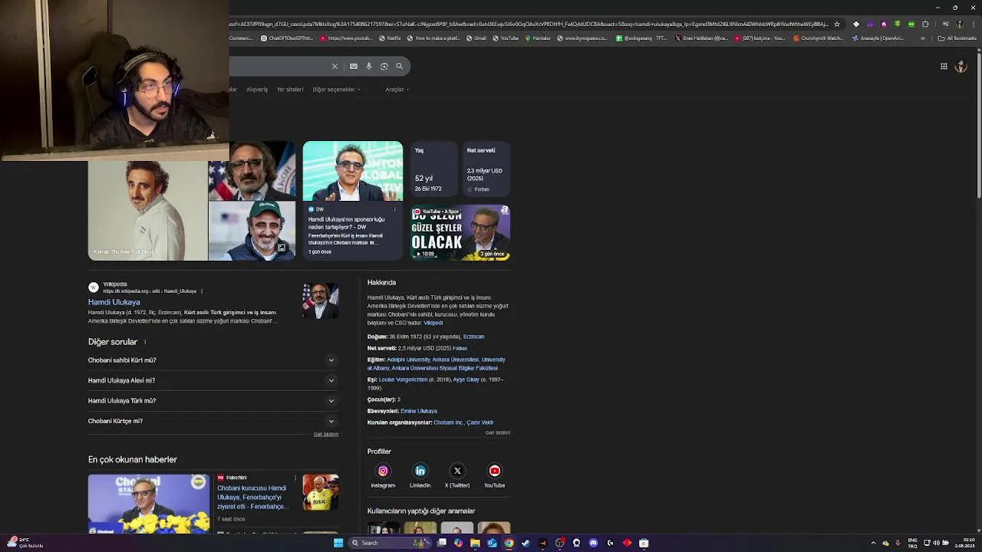Open the Adelphi University education link
Viewport: 982px width, 552px height.
(408, 360)
